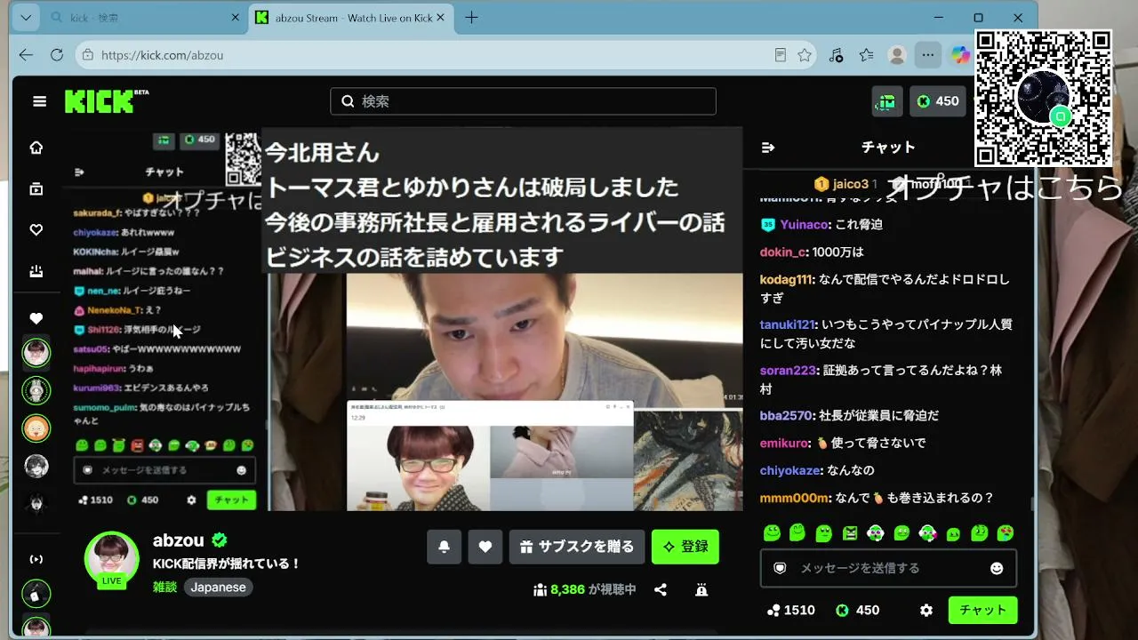
Task: Collapse the chat panel using the arrow icon
Action: pos(769,148)
